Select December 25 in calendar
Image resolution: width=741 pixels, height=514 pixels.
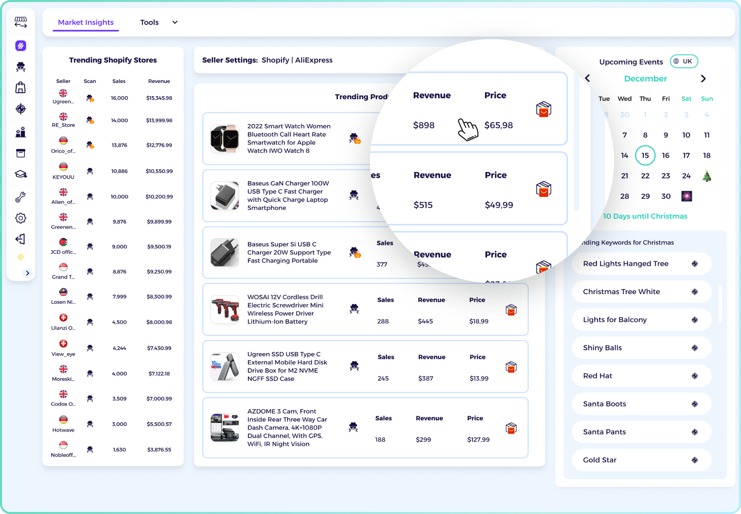pos(707,176)
